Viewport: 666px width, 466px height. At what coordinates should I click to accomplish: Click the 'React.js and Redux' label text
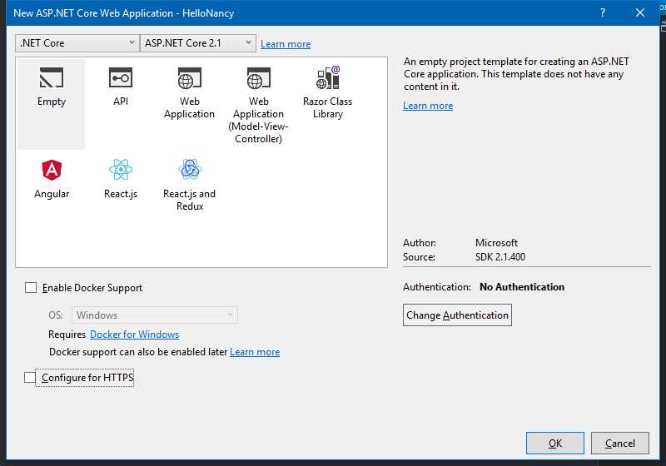(190, 200)
